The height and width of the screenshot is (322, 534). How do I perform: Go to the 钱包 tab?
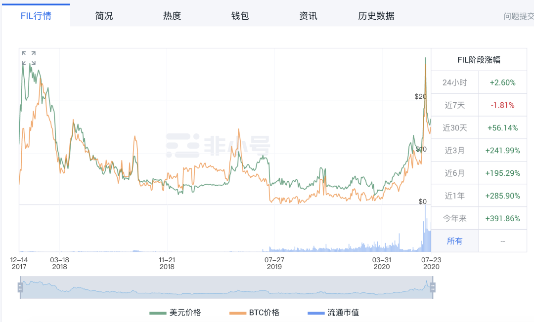coord(240,16)
